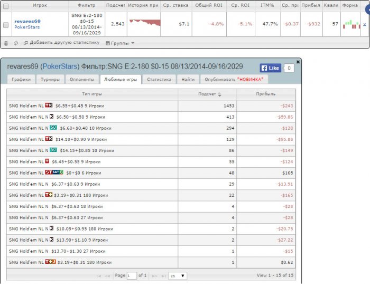Click the PokerStars link in panel title
Screen dimensions: 370x284
pyautogui.click(x=60, y=67)
